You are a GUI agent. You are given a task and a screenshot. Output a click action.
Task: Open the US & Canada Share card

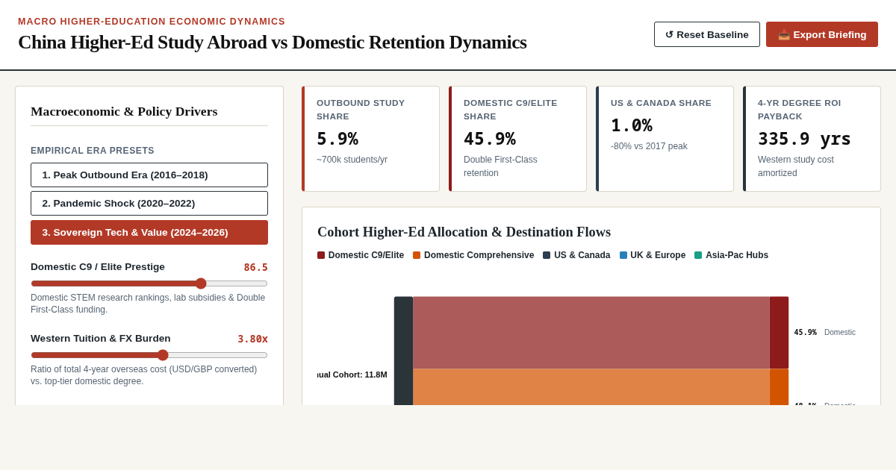click(x=665, y=139)
